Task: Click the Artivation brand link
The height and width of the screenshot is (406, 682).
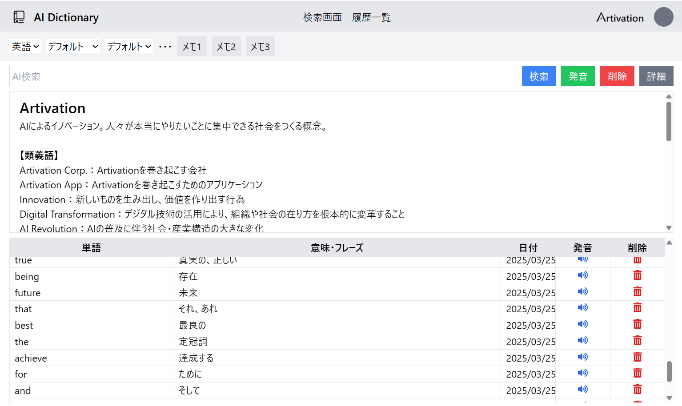Action: click(620, 17)
